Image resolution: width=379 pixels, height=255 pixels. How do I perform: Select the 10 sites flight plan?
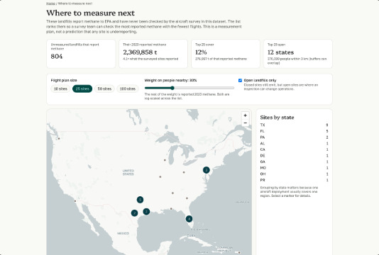click(60, 89)
